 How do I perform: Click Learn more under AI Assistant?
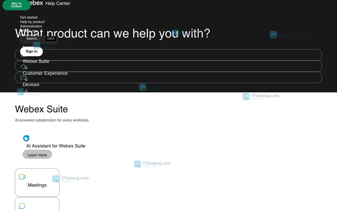[37, 155]
